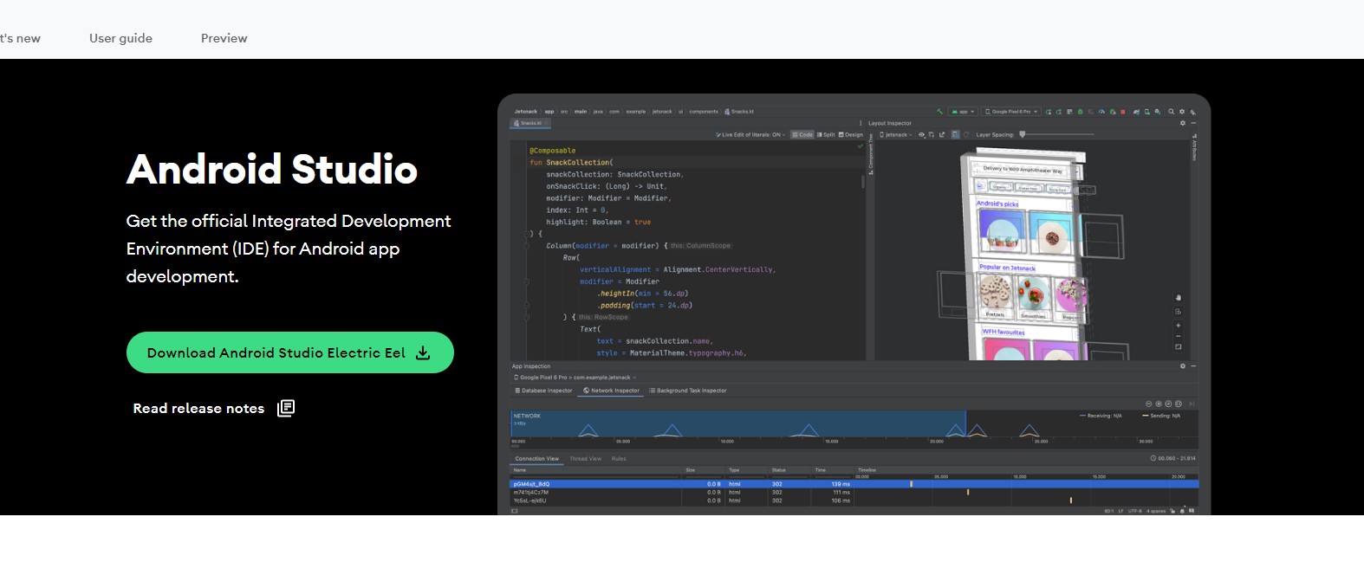Open the Layout Inspector settings gear
The width and height of the screenshot is (1364, 562).
(x=1182, y=123)
